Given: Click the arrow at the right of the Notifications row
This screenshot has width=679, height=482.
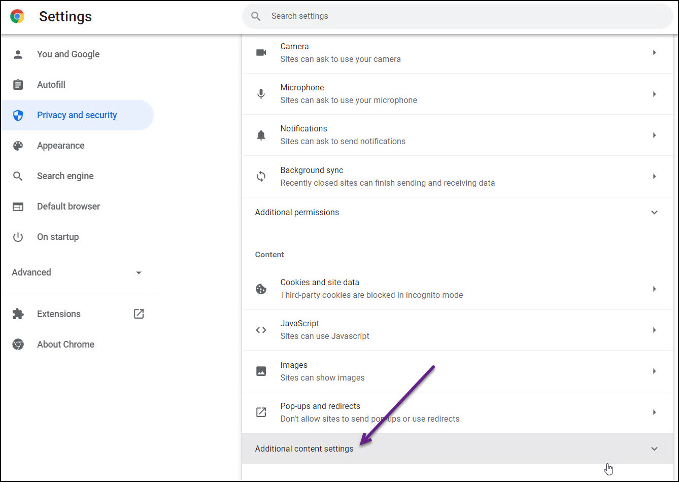Looking at the screenshot, I should pos(655,135).
